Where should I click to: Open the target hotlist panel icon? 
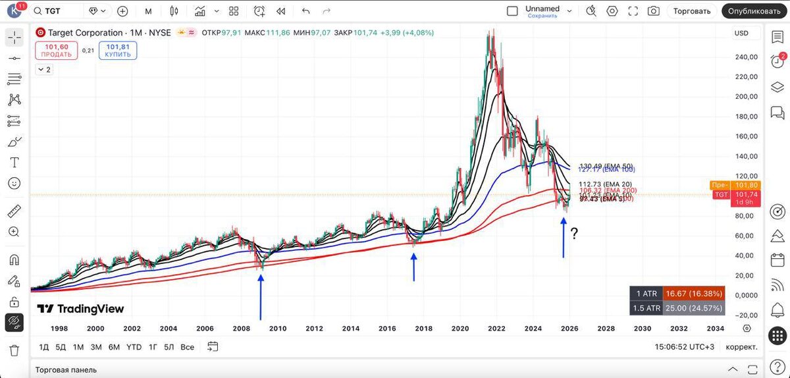tap(777, 211)
